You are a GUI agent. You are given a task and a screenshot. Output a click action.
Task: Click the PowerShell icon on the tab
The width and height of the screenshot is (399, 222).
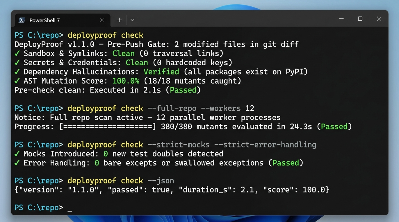click(x=22, y=20)
